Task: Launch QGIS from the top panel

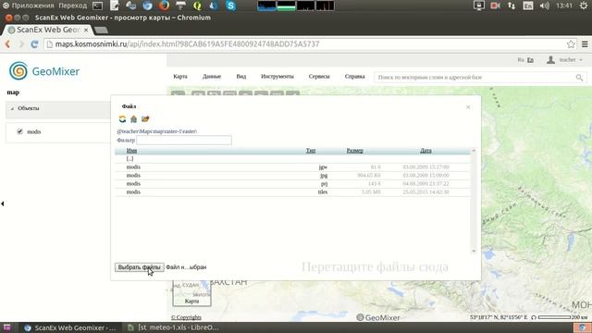Action: [x=197, y=6]
